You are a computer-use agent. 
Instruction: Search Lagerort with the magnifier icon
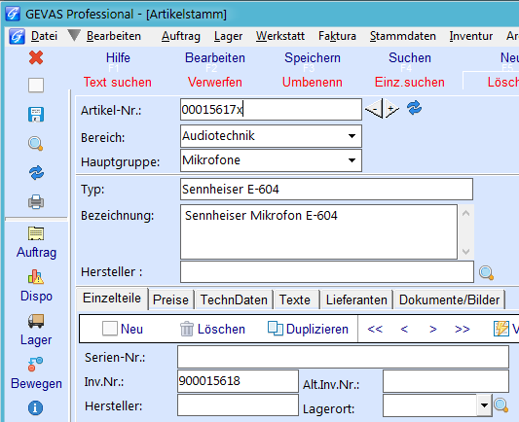(x=500, y=405)
